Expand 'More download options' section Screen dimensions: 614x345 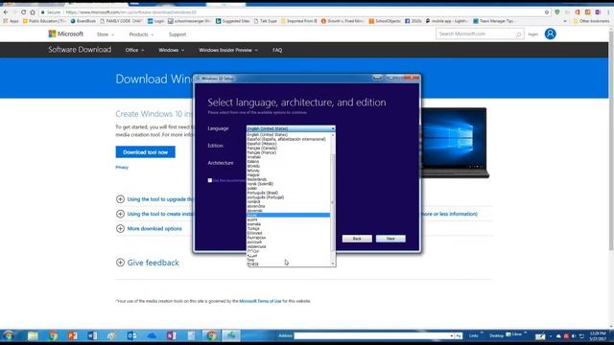pyautogui.click(x=120, y=228)
